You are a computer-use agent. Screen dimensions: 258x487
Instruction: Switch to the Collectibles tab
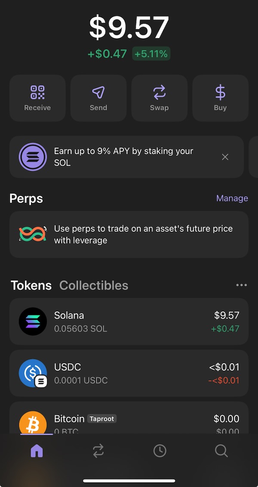(94, 285)
